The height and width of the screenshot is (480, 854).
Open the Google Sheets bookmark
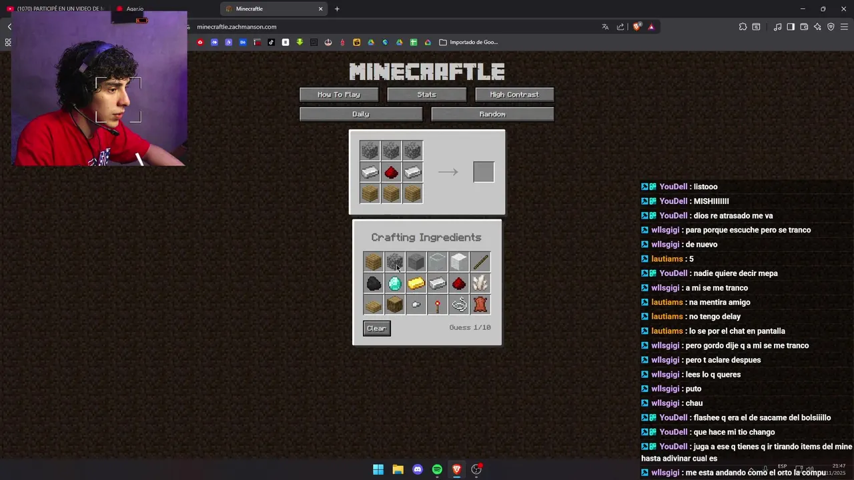[x=414, y=42]
